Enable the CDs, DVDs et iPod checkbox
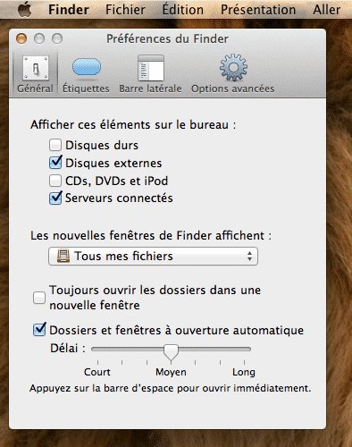Screen dimensions: 352x447 55,181
